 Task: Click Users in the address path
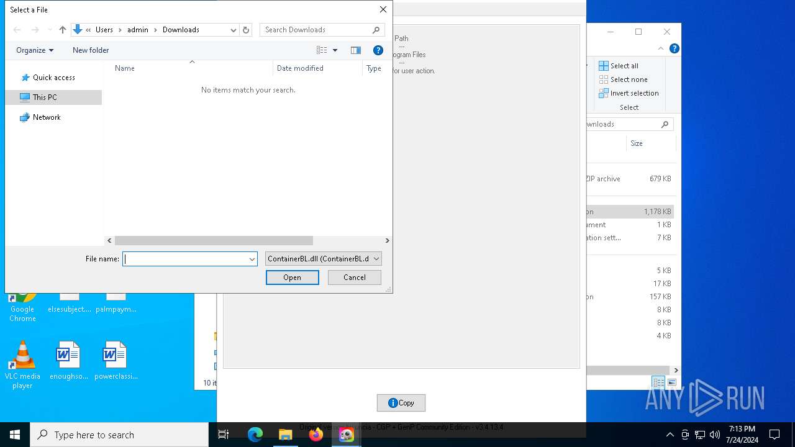pos(104,30)
